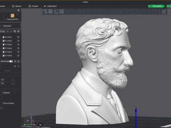Edit fifth PLA Basic filament preset

(x=18, y=52)
